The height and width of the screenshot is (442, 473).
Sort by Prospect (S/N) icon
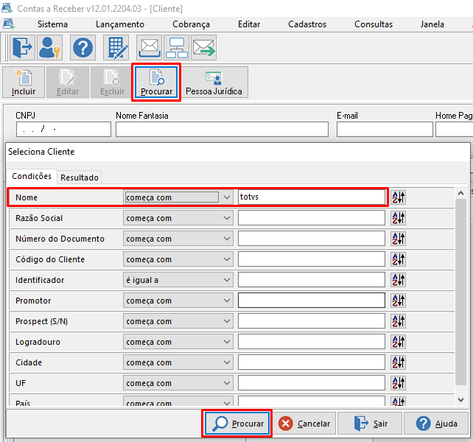point(398,321)
